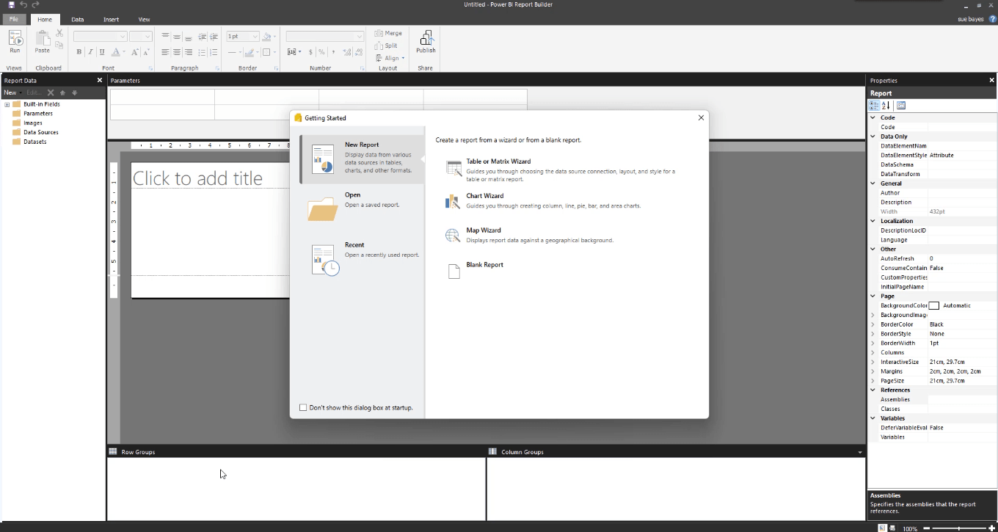Click the Map Wizard link text

point(484,230)
